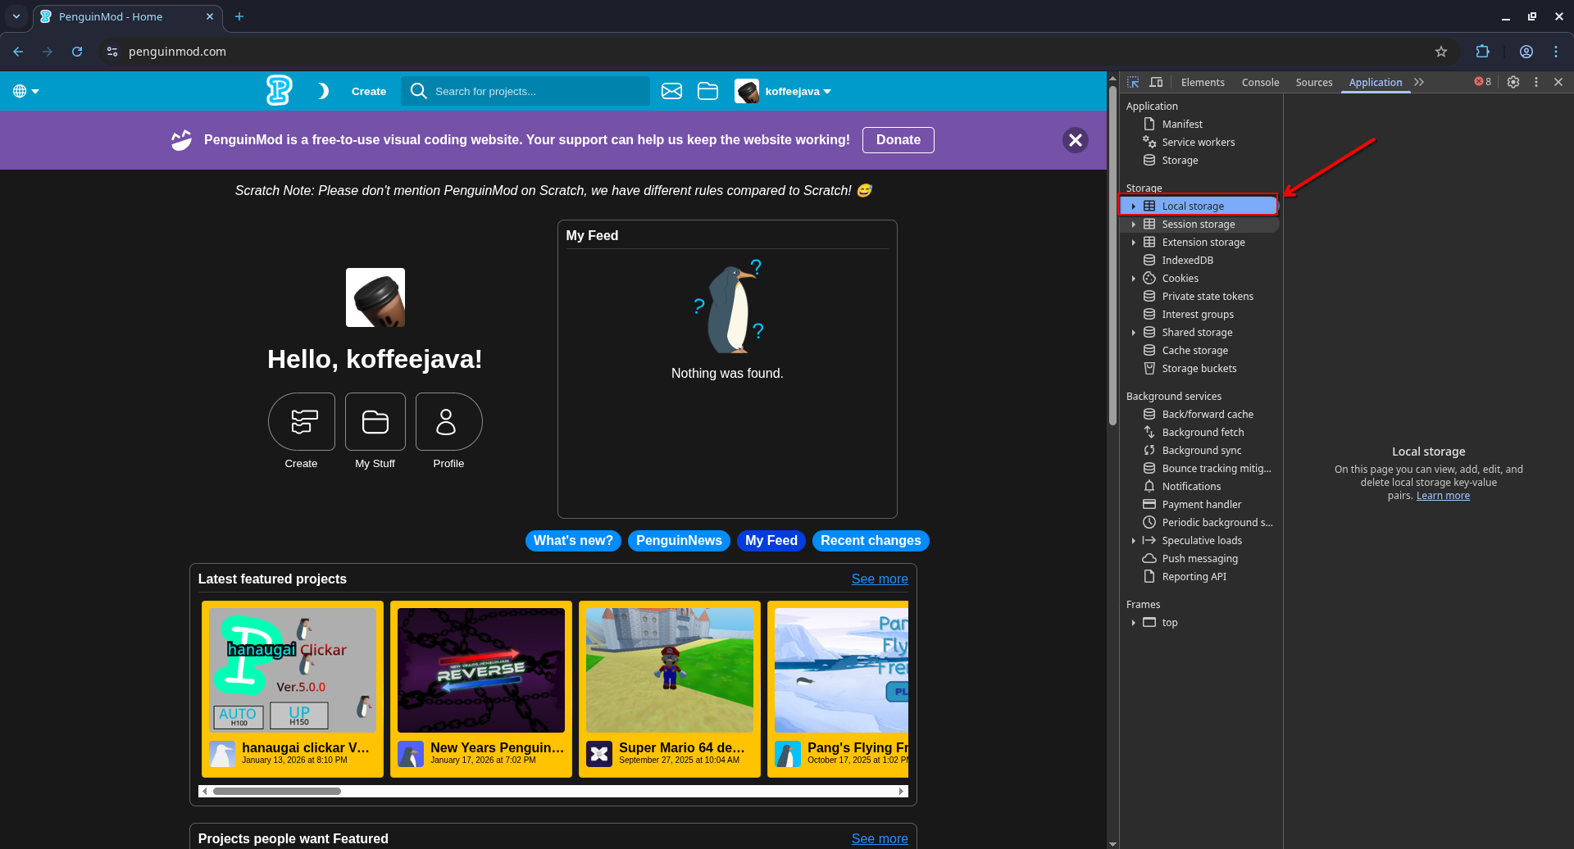The width and height of the screenshot is (1574, 849).
Task: Click the featured projects horizontal scrollbar
Action: [x=277, y=792]
